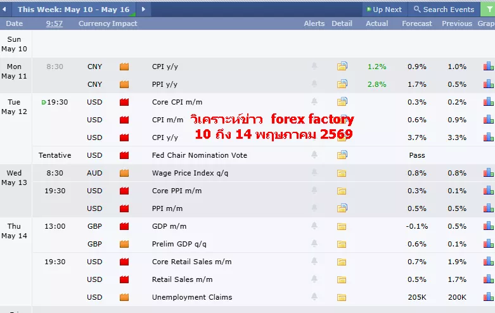Open graph icon for Prelim GDP q/q

(489, 243)
